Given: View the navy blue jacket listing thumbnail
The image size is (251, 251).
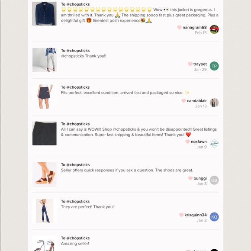Looking at the screenshot, I should point(45,13).
